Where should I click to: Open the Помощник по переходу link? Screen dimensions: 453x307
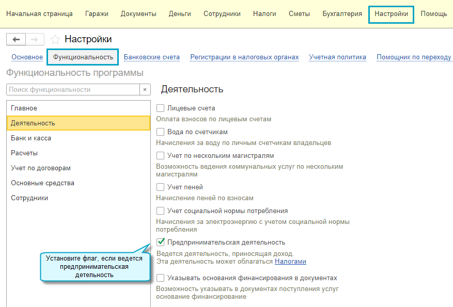[414, 57]
